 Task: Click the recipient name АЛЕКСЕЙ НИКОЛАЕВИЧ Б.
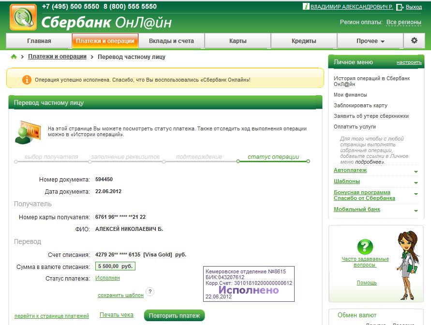(129, 229)
